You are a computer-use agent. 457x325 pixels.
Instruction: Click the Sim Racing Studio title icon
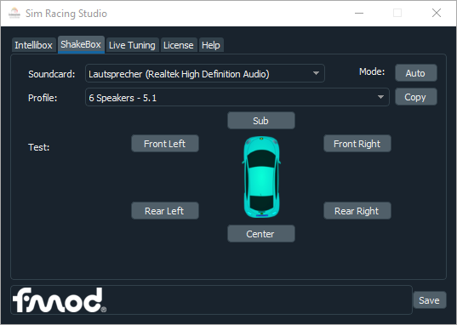click(x=14, y=13)
